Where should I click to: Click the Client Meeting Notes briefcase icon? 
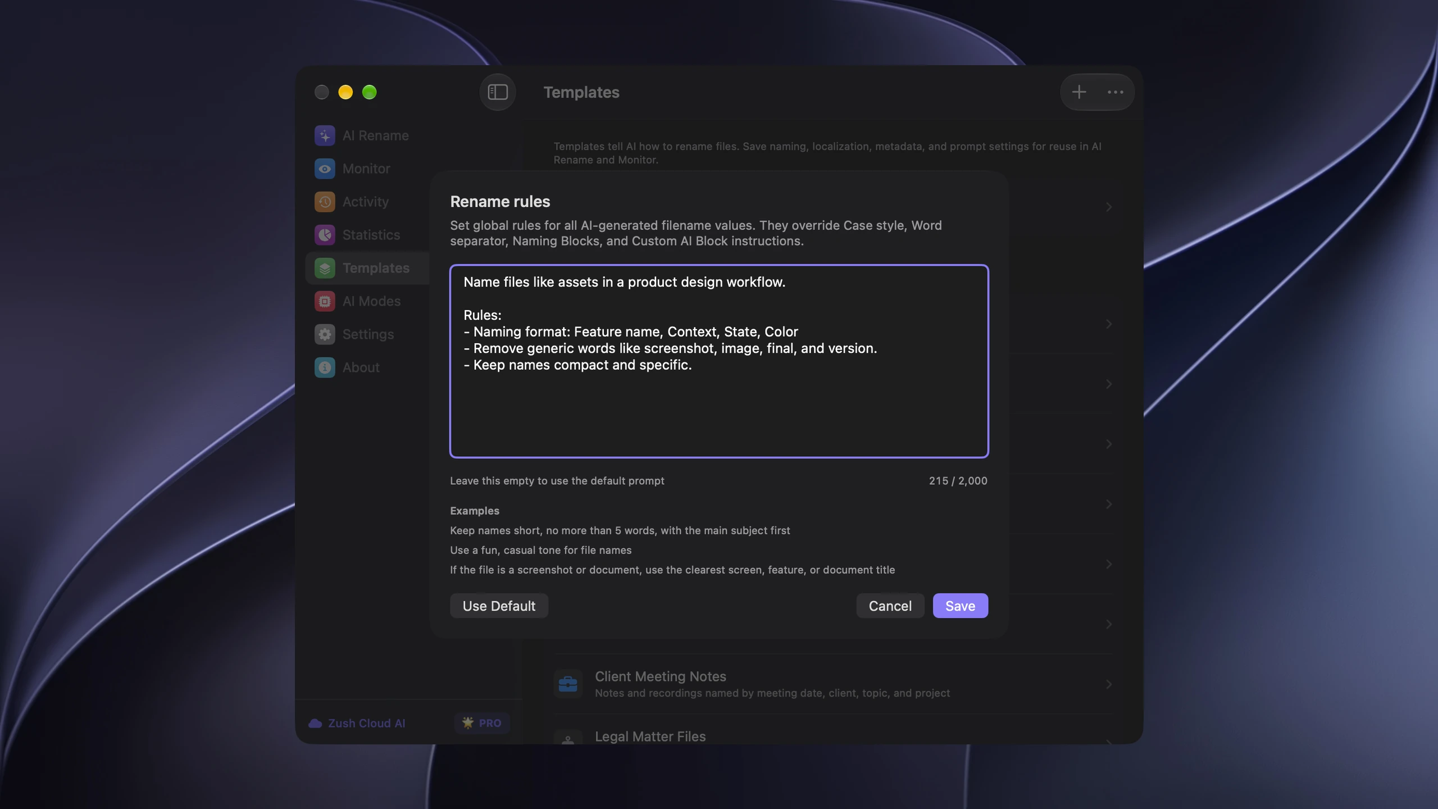click(x=568, y=684)
